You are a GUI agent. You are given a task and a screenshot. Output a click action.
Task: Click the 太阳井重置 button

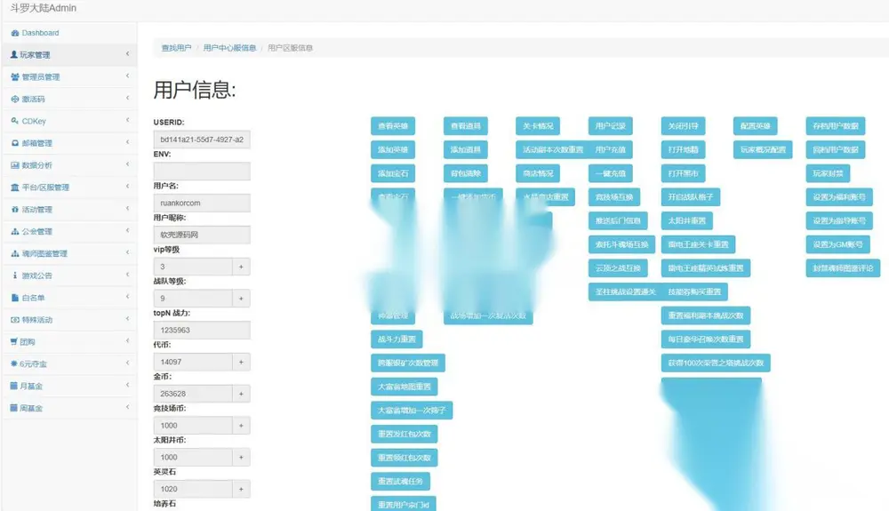(686, 220)
